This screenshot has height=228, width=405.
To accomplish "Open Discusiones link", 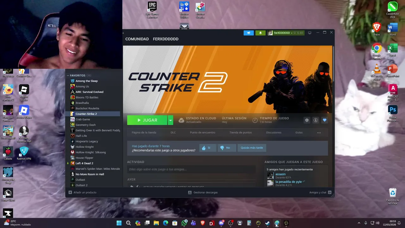I will coord(274,133).
